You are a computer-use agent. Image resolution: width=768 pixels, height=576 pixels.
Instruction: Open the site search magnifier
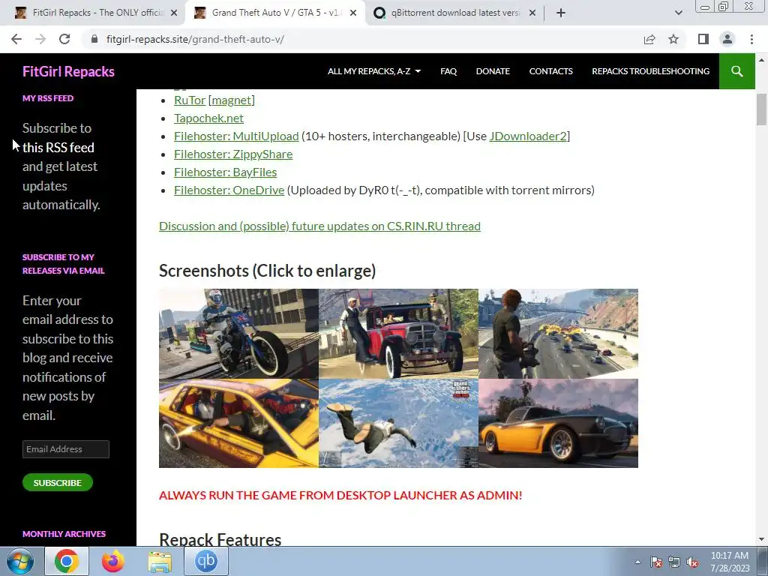736,71
